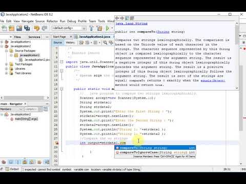Click the New Project toolbar icon

[x=12, y=28]
